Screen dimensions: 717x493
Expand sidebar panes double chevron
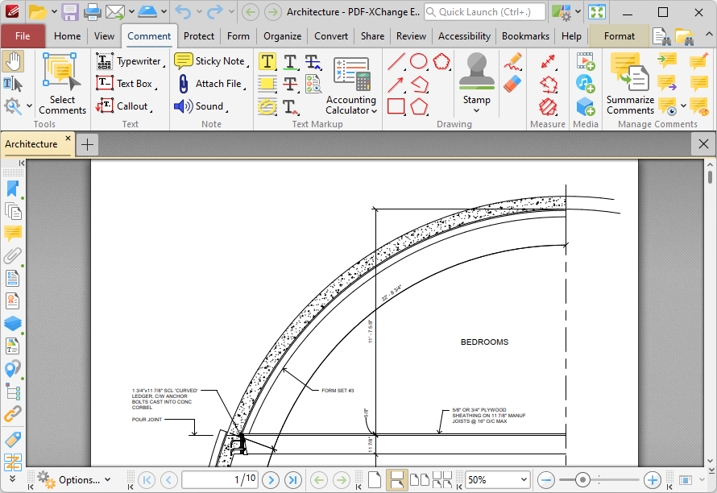click(12, 478)
